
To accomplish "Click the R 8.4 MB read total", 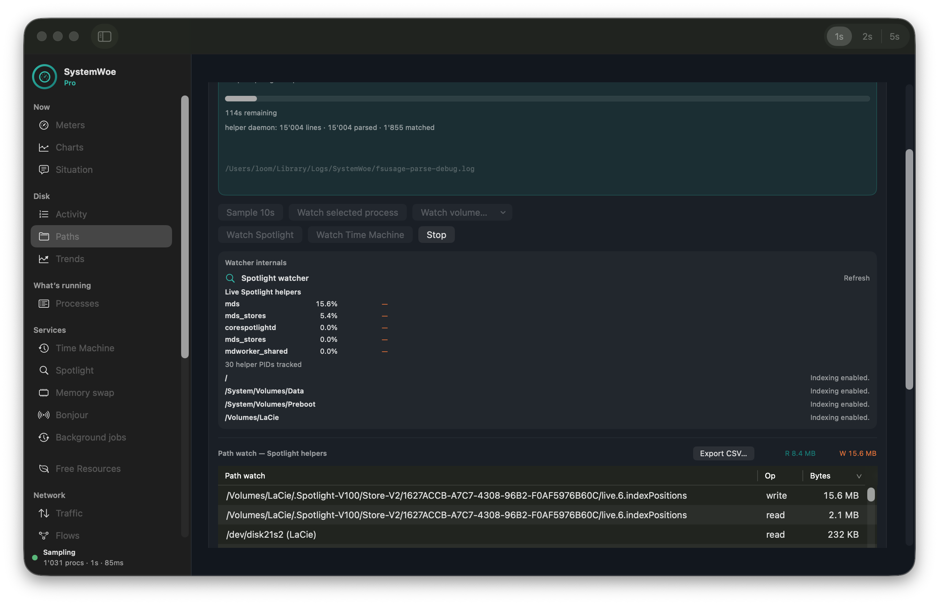I will point(800,453).
